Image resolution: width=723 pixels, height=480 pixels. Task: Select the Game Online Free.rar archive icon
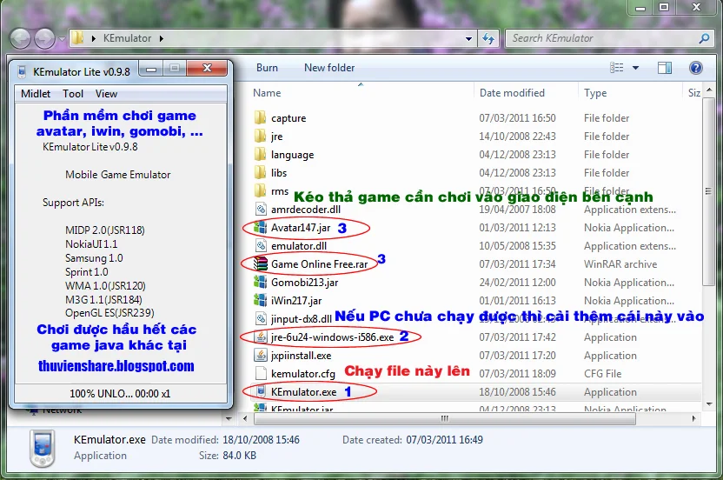(x=261, y=264)
